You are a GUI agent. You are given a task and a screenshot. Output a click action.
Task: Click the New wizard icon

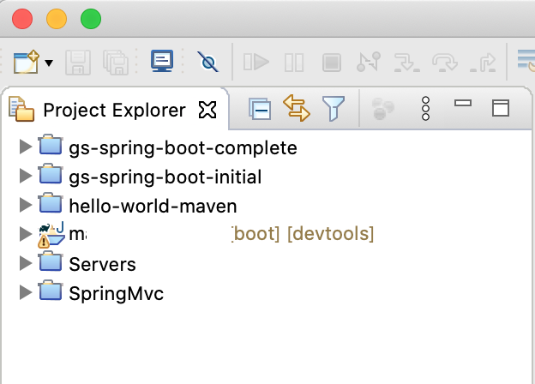27,62
